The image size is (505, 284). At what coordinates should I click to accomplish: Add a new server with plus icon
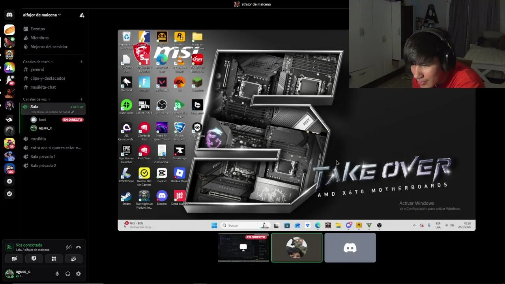[x=9, y=181]
